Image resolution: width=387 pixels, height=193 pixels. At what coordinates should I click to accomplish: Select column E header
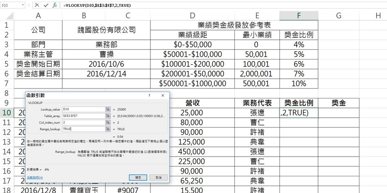[257, 16]
